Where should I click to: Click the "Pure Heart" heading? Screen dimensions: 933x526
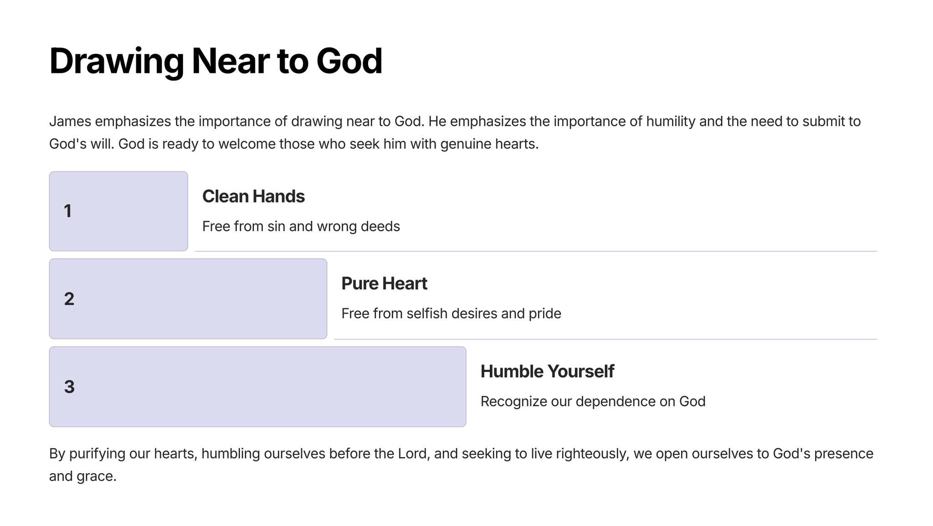(384, 284)
